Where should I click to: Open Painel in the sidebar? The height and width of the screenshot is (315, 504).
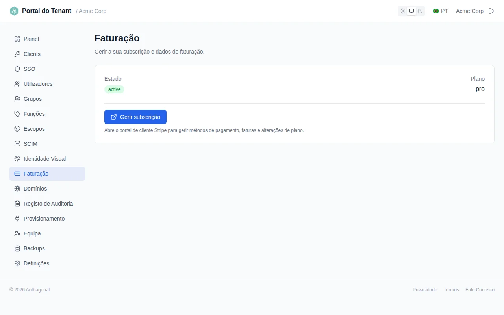(x=47, y=39)
